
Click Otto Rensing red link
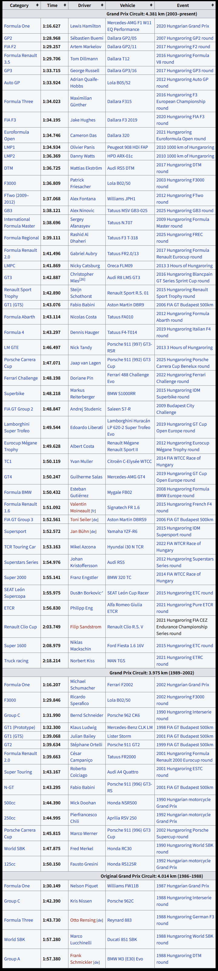[83, 920]
